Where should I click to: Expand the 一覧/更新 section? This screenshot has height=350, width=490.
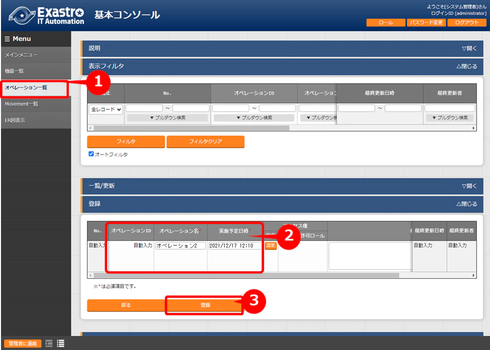tap(469, 186)
